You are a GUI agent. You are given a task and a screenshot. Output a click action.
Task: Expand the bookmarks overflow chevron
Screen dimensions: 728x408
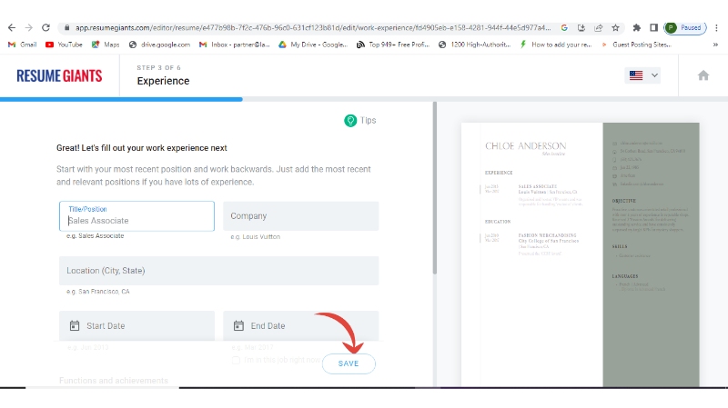(x=605, y=44)
